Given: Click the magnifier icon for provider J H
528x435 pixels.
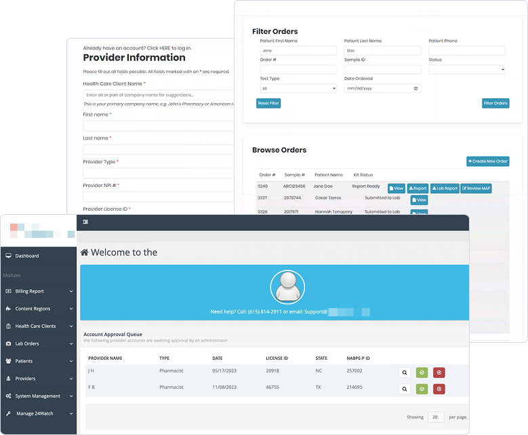Looking at the screenshot, I should (405, 373).
